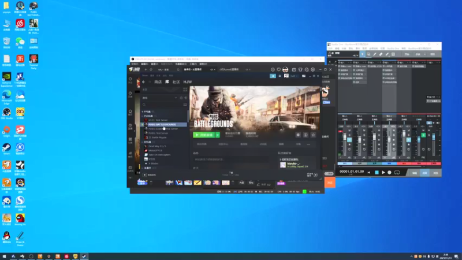Image resolution: width=462 pixels, height=260 pixels.
Task: Refresh the page in the booster app
Action: point(151,69)
